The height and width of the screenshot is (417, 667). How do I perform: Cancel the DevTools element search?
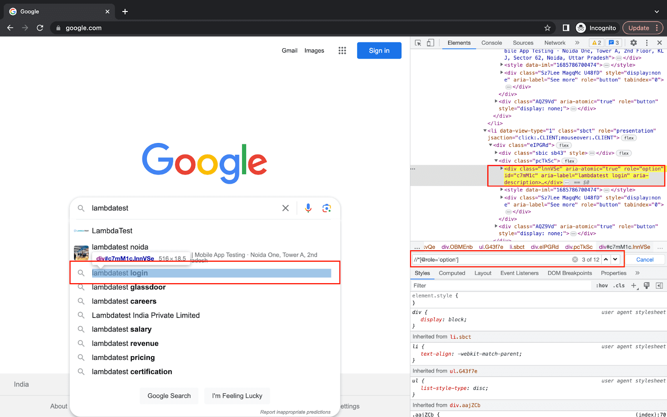(x=644, y=259)
